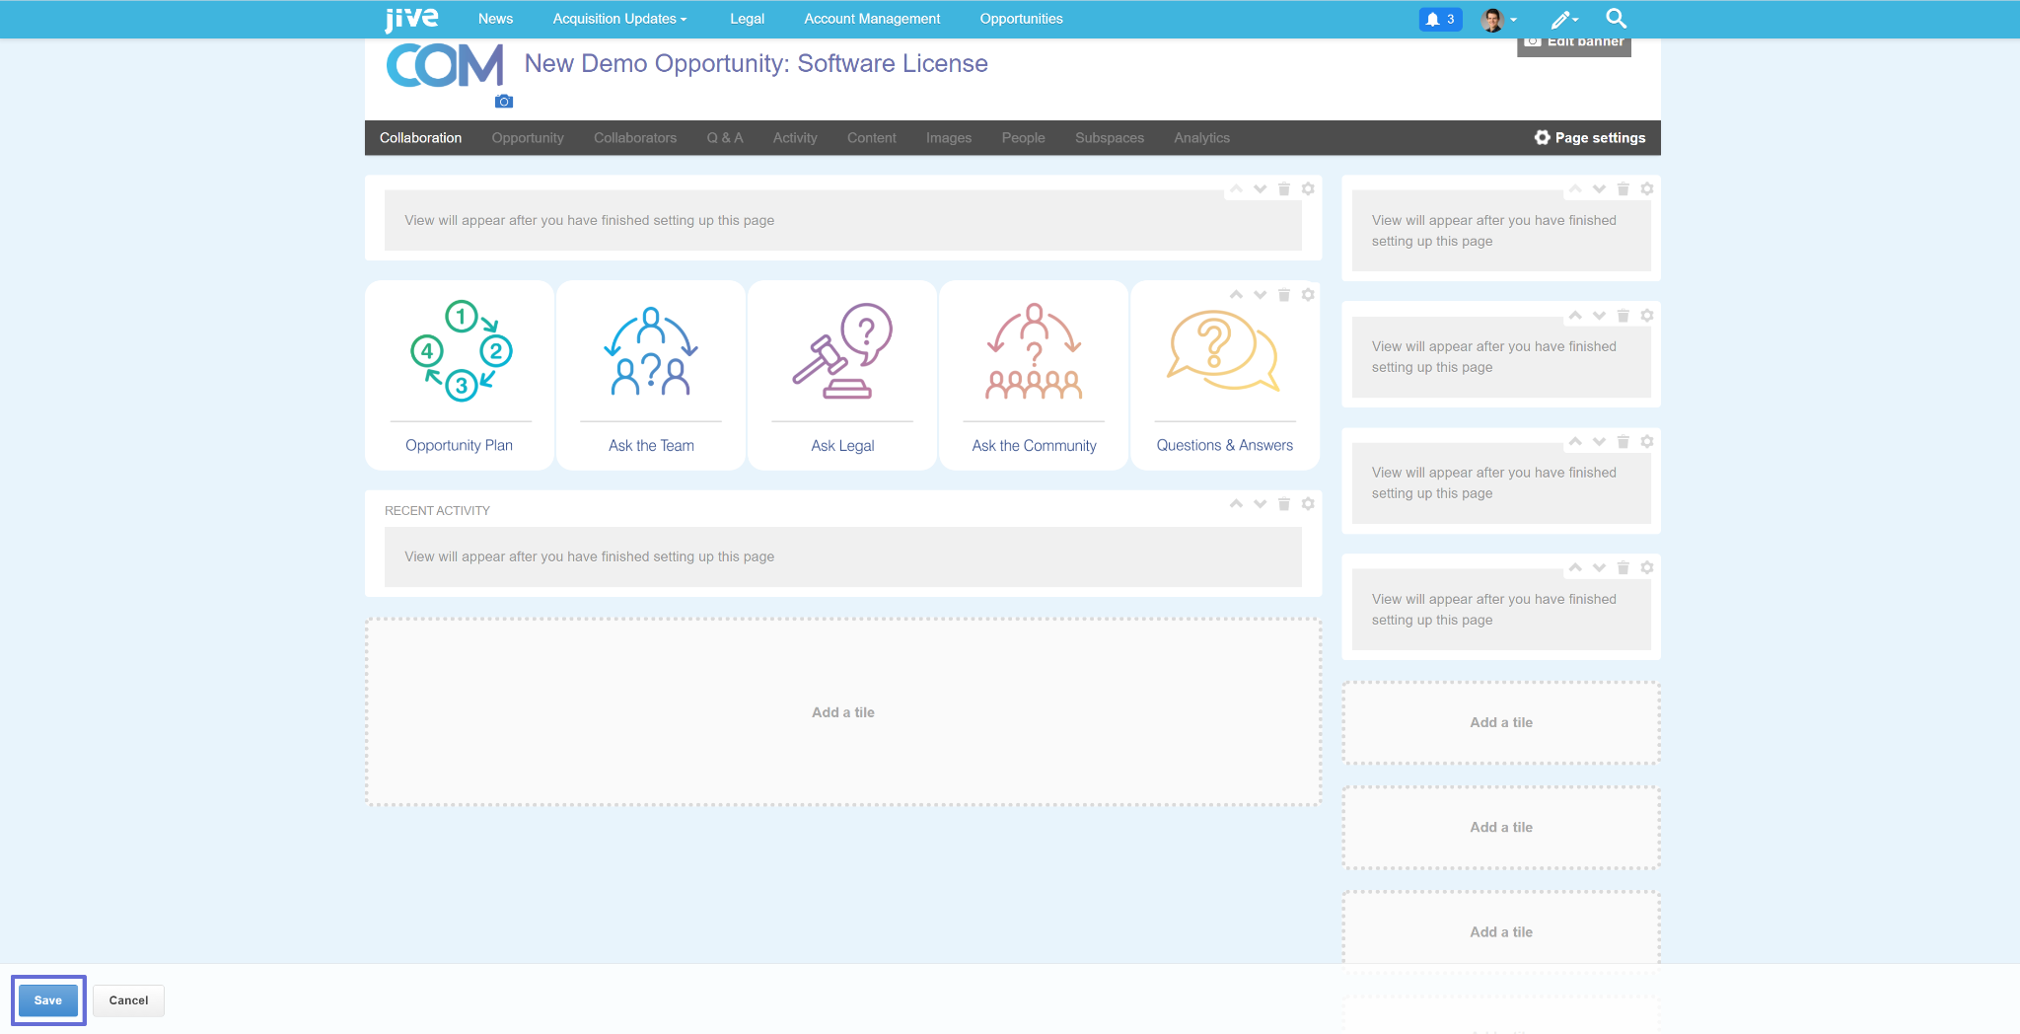2020x1034 pixels.
Task: Move the topmost wide-column tile up
Action: click(1236, 188)
